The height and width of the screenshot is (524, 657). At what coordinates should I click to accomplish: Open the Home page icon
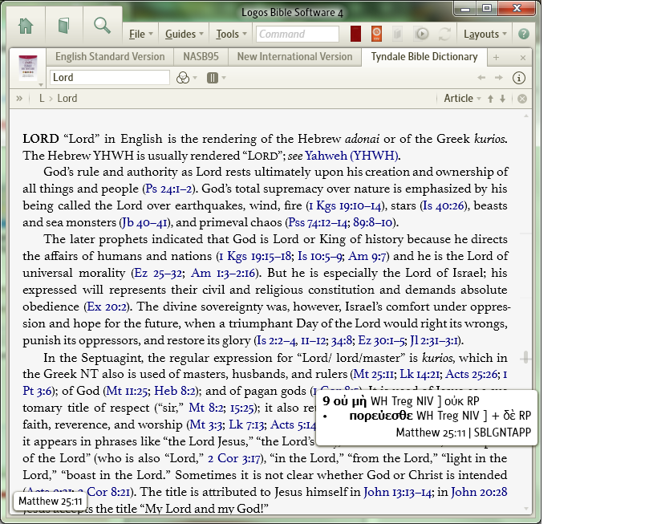pos(26,26)
